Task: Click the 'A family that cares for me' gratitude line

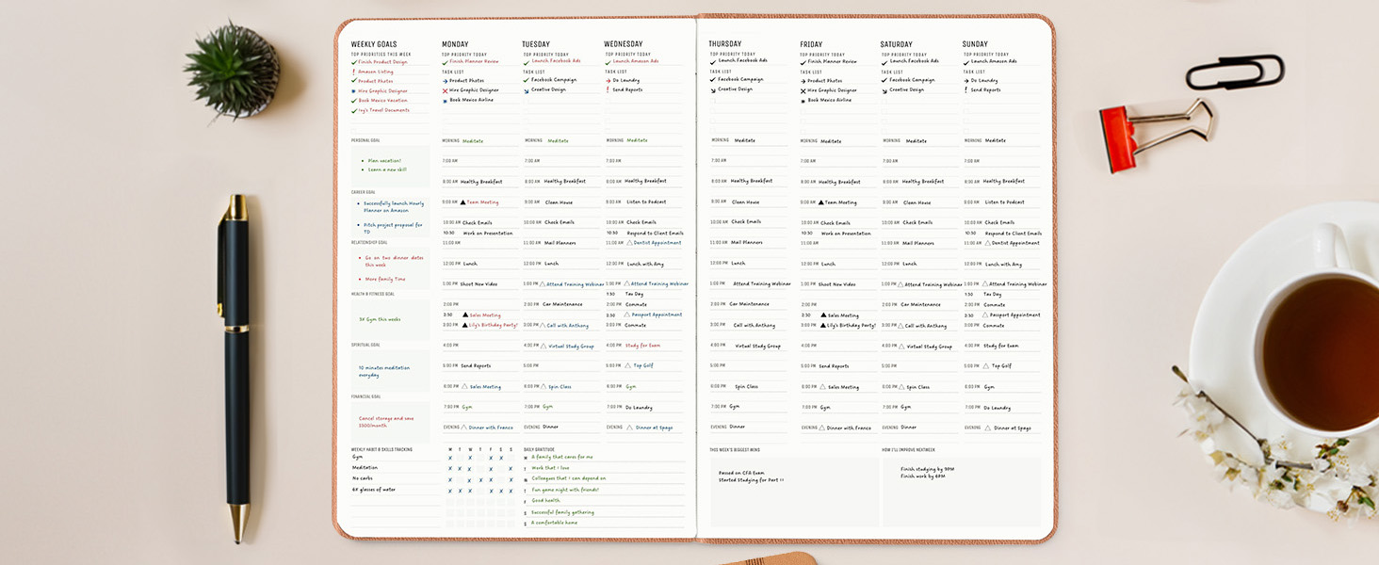Action: [561, 457]
